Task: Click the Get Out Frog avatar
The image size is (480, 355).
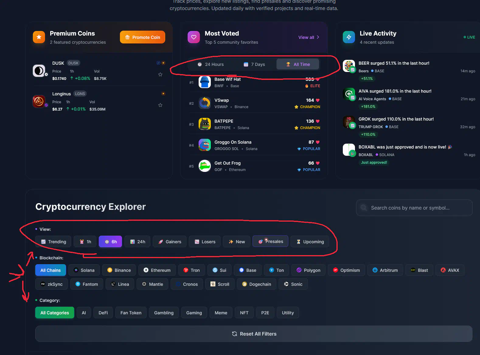Action: tap(205, 166)
